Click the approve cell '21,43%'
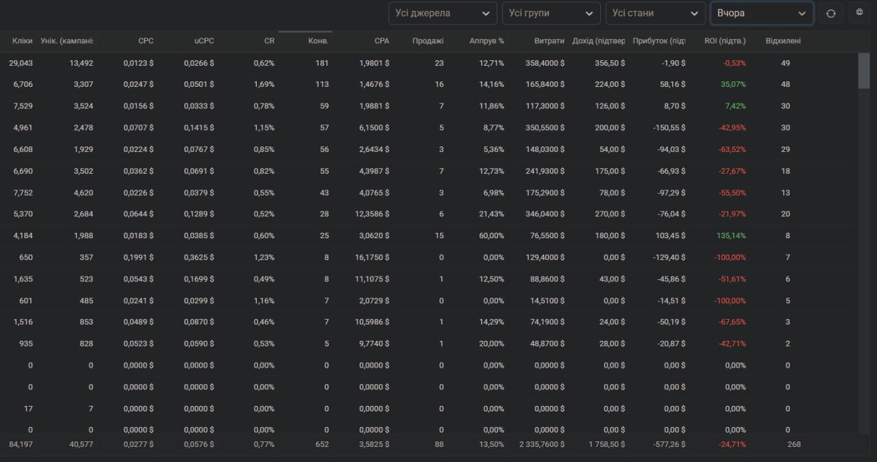877x462 pixels. (x=492, y=214)
